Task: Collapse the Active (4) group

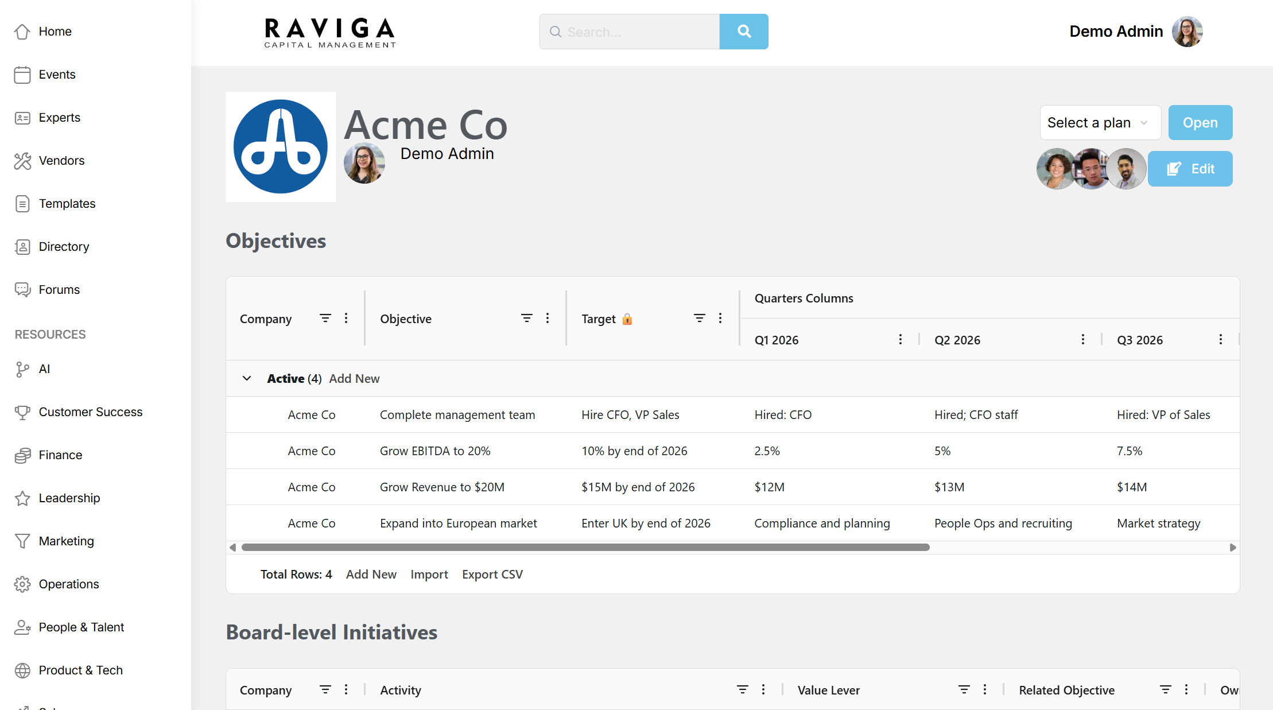Action: pyautogui.click(x=247, y=378)
